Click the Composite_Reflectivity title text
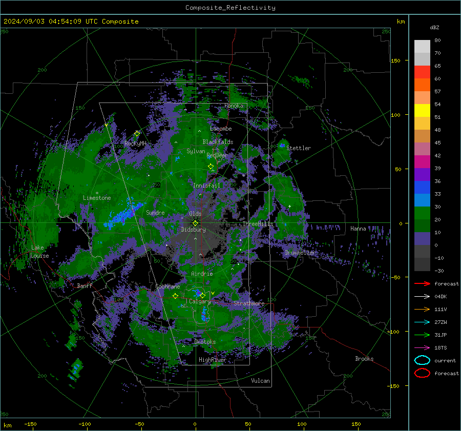This screenshot has height=431, width=461. (x=230, y=8)
